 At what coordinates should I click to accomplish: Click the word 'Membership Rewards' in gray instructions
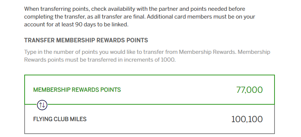point(207,52)
